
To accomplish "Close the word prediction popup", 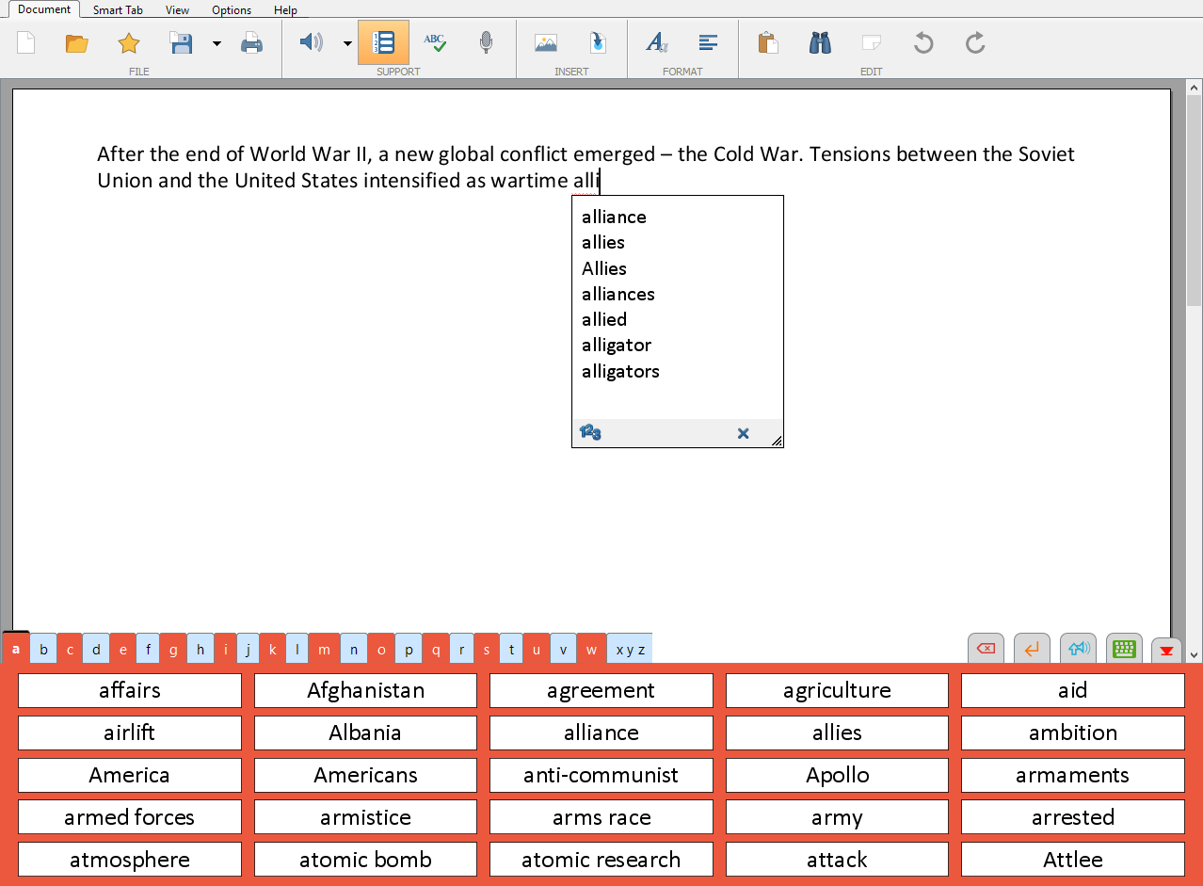I will click(743, 433).
